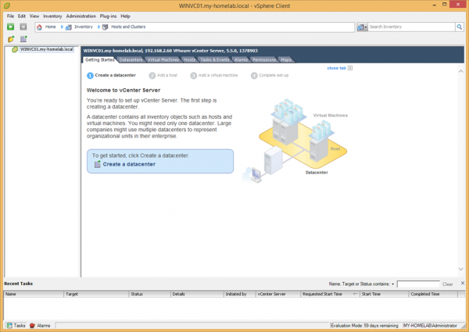Click the datacenter icon beside Create a datacenter
Image resolution: width=469 pixels, height=332 pixels.
tap(97, 164)
